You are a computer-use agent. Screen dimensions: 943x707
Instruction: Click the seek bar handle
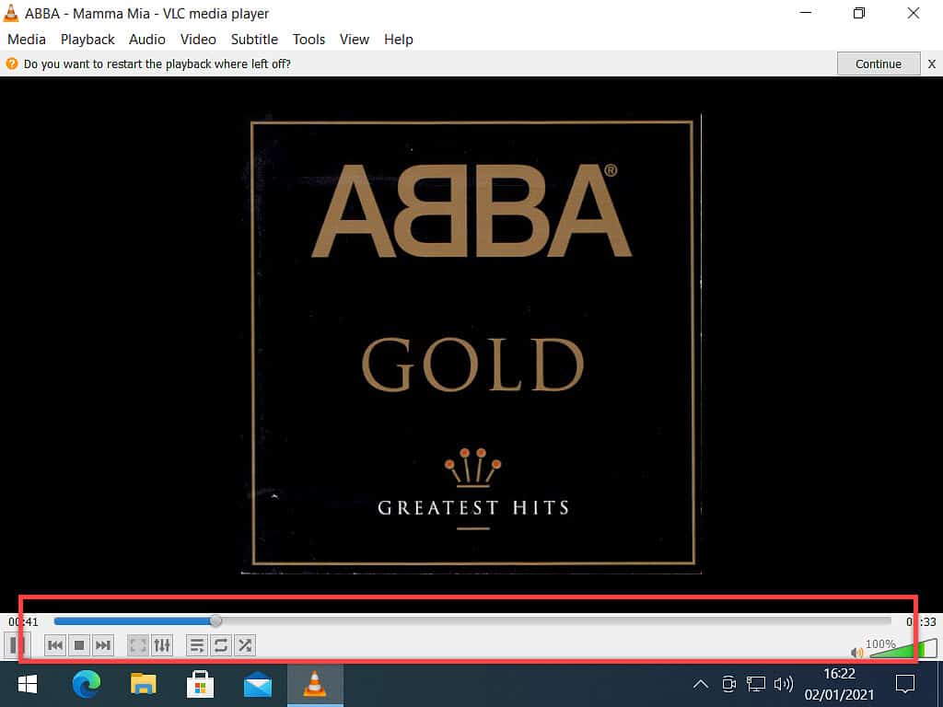pos(215,621)
